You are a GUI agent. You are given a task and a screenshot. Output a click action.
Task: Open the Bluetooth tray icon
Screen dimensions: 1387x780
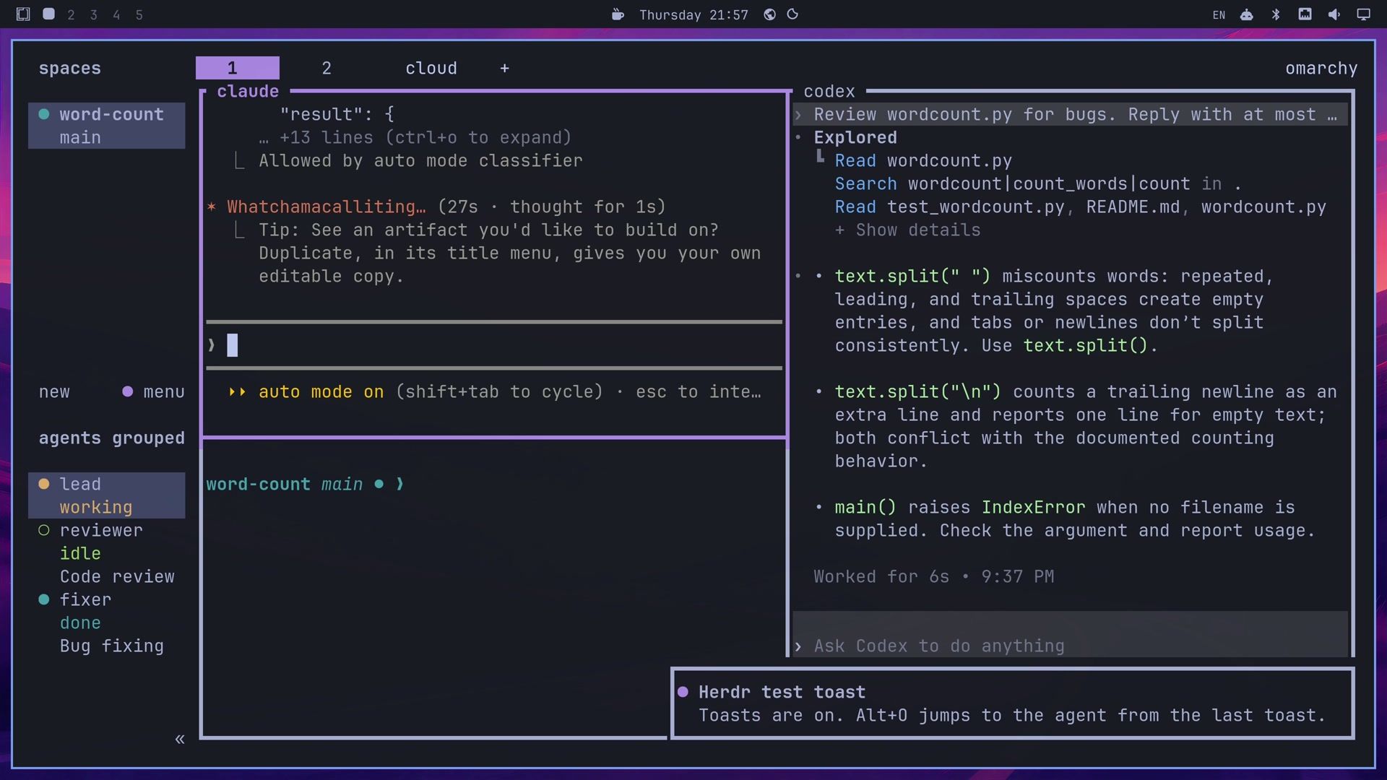pyautogui.click(x=1276, y=14)
